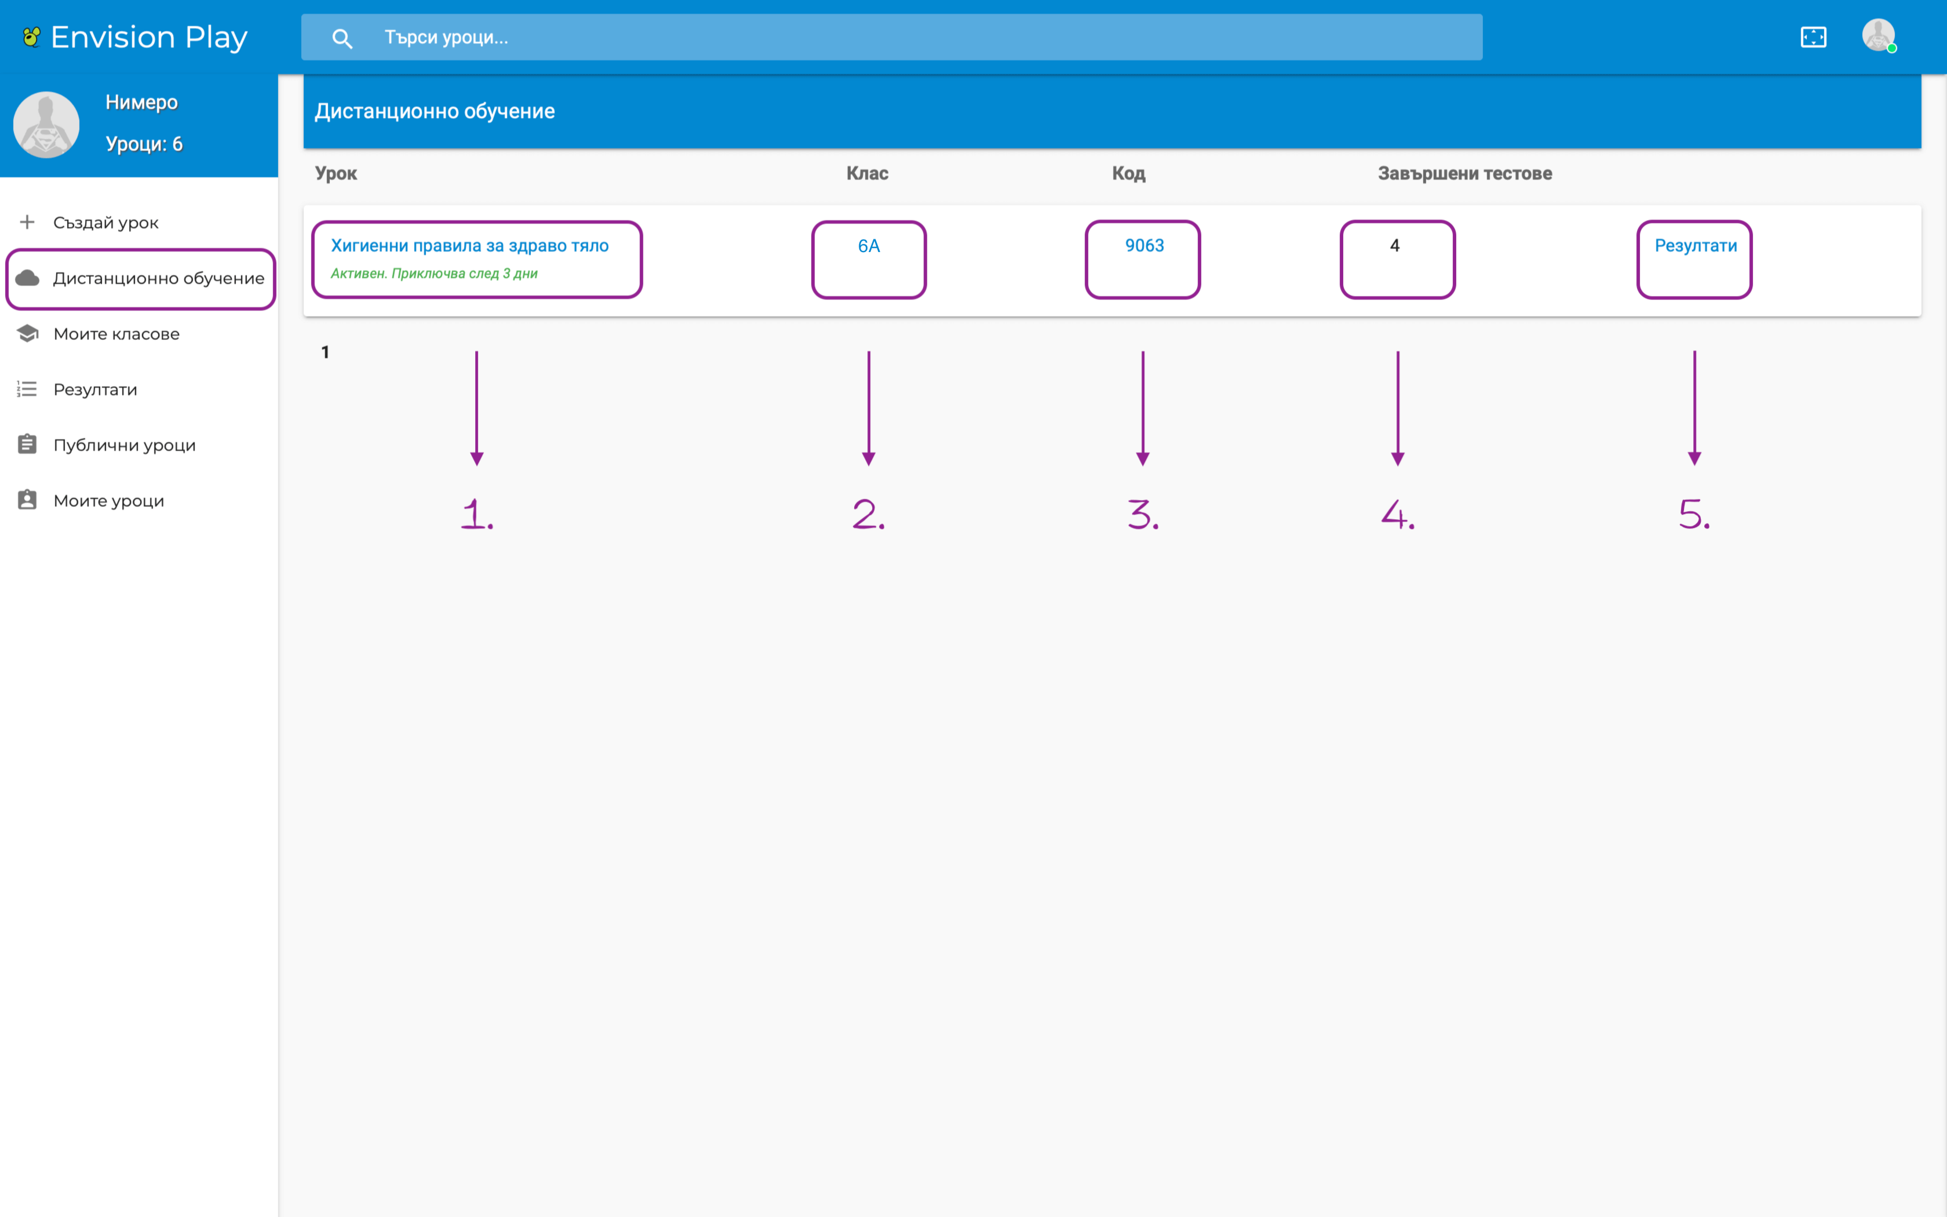
Task: Click the lesson code 9063
Action: pos(1143,246)
